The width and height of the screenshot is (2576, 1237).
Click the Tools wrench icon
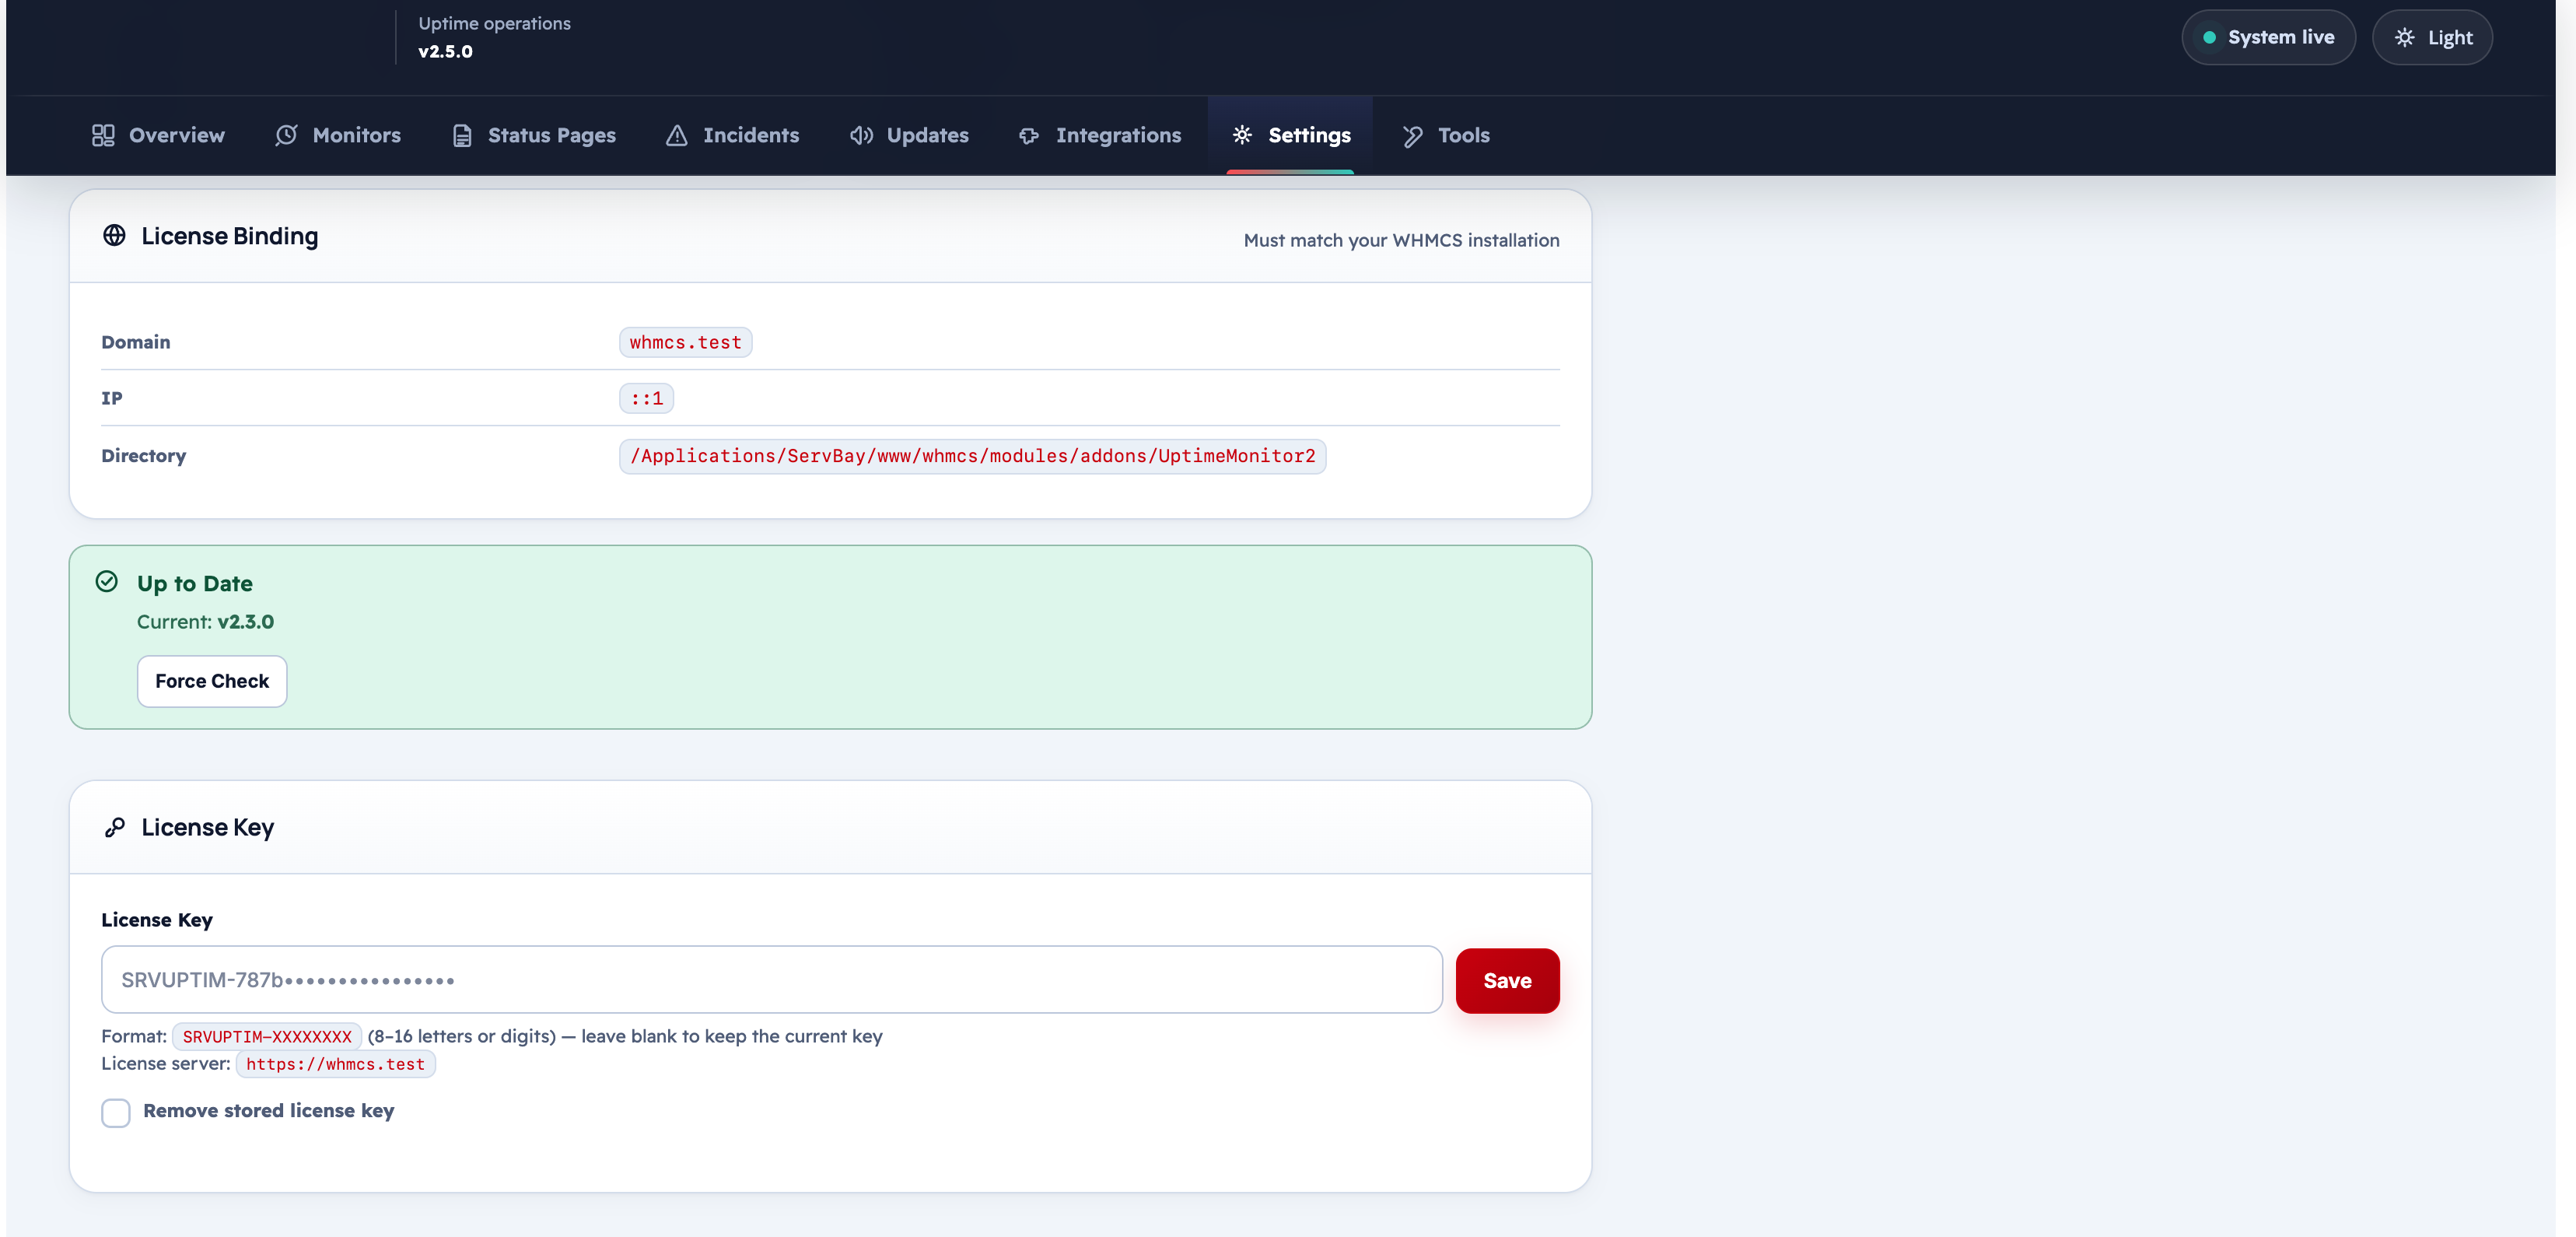[x=1412, y=136]
